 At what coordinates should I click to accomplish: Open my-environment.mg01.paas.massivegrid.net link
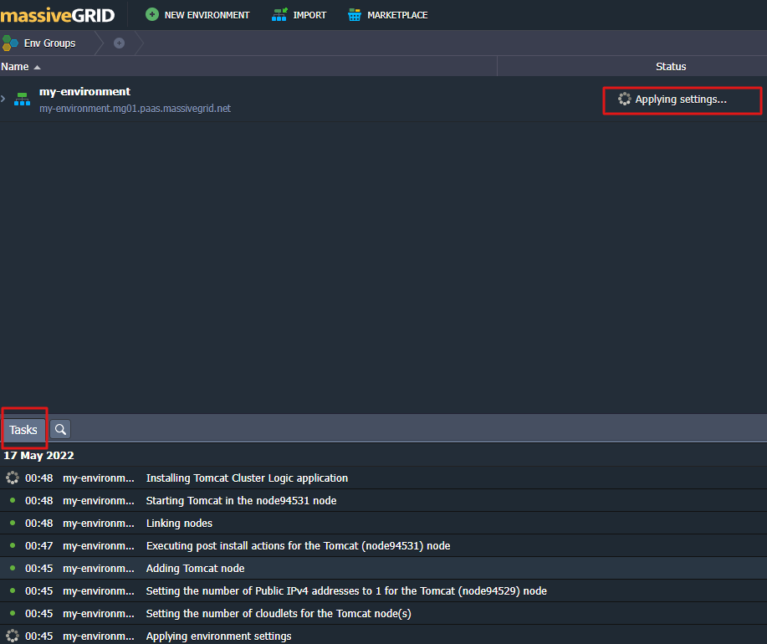135,109
